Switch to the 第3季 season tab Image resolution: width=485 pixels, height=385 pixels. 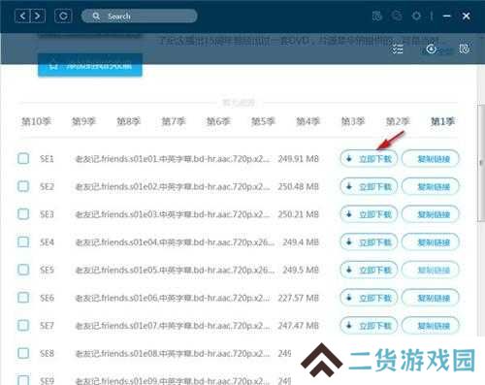pos(353,121)
